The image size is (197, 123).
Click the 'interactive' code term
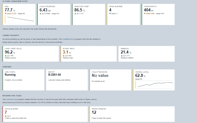[11, 99]
